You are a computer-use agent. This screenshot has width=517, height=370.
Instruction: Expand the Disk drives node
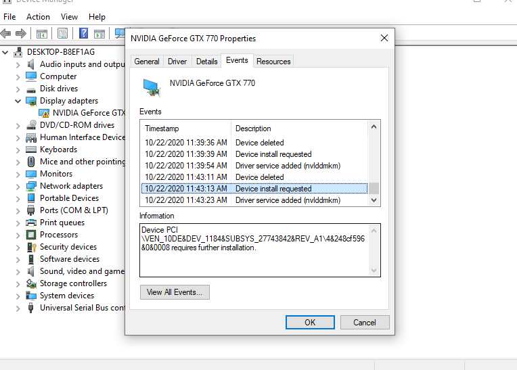18,89
